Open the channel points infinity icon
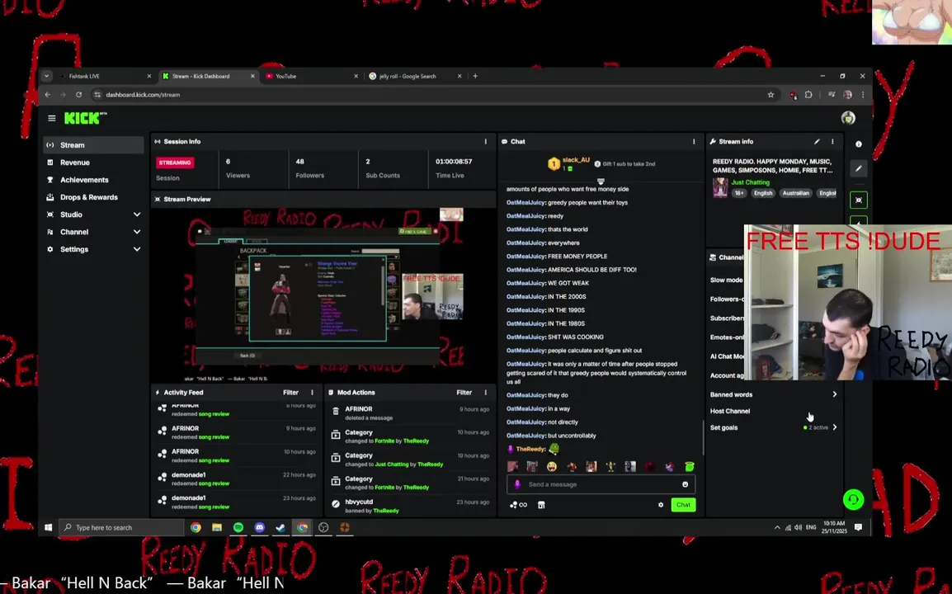The width and height of the screenshot is (952, 594). click(519, 505)
